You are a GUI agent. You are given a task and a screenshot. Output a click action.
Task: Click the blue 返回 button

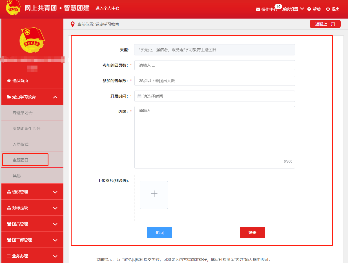[159, 233]
